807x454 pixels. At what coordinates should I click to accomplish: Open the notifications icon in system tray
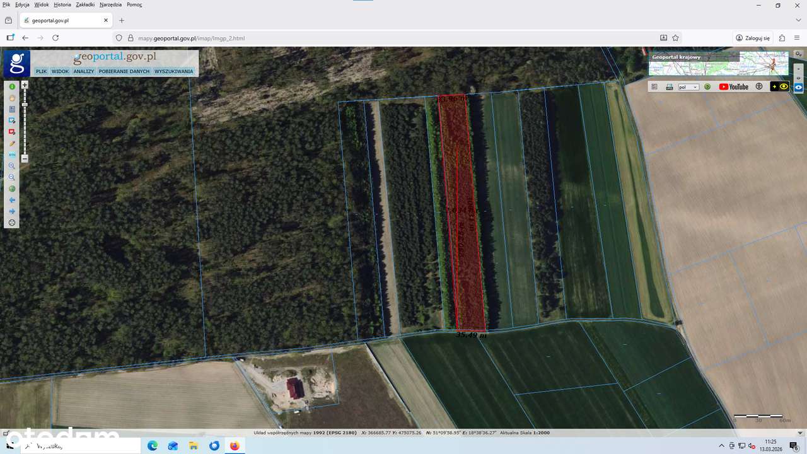click(794, 446)
